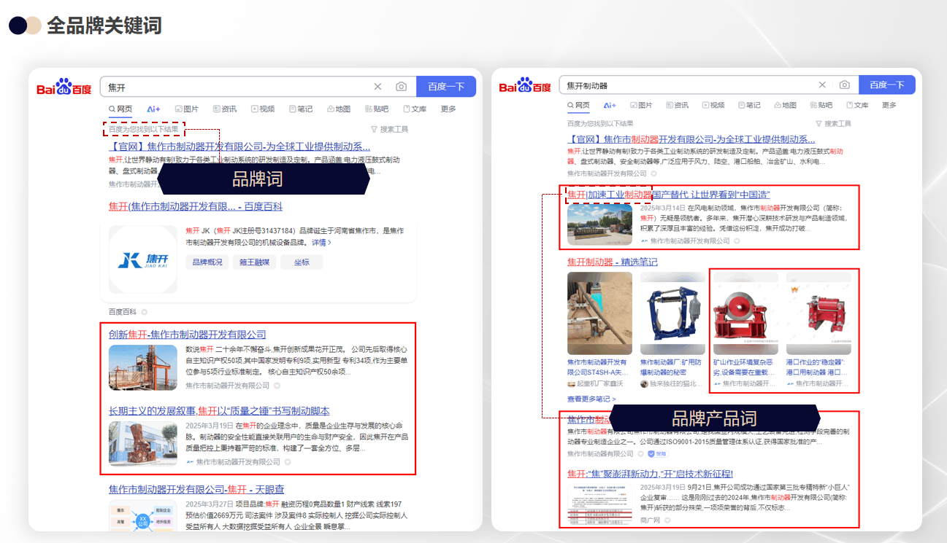This screenshot has height=543, width=947.
Task: Open the note titled 矿山作业环境复杂恶劣
Action: [x=744, y=367]
